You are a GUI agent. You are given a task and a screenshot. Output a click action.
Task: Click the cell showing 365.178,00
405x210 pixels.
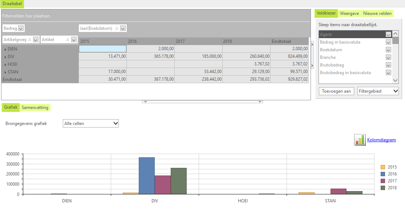(151, 56)
